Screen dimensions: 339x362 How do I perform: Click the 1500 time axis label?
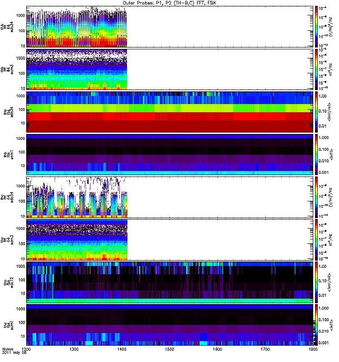coord(169,349)
